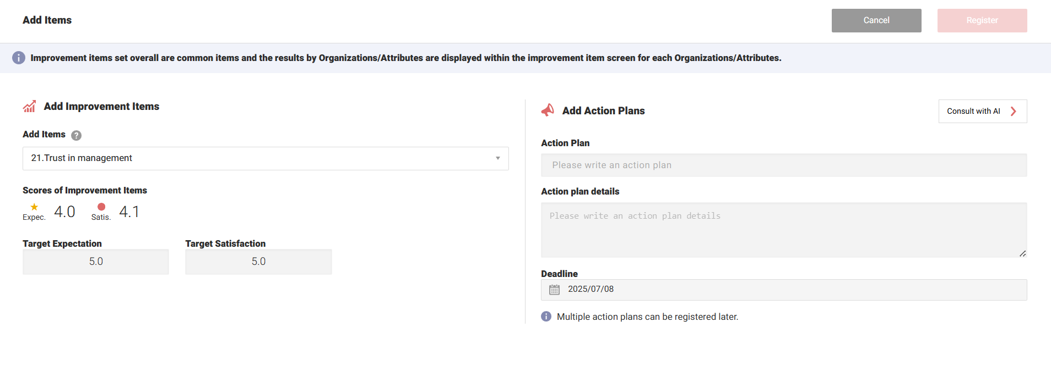Image resolution: width=1051 pixels, height=366 pixels.
Task: Click the Target Expectation value field
Action: click(95, 262)
